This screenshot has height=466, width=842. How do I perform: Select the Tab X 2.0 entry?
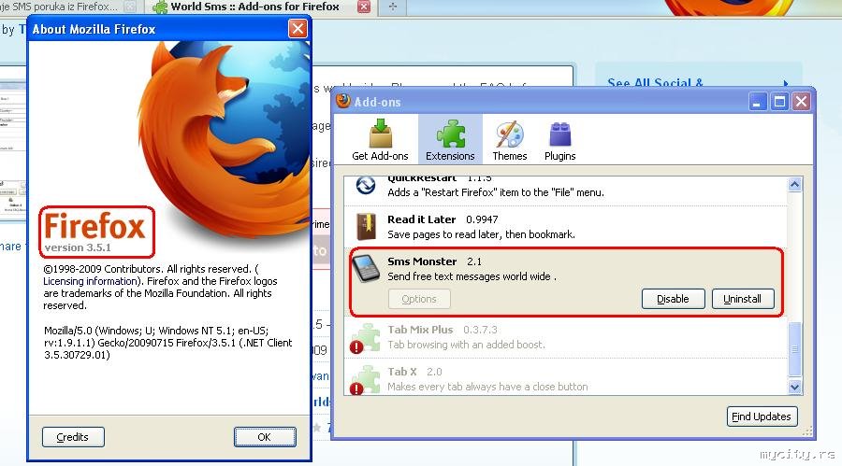pos(565,377)
